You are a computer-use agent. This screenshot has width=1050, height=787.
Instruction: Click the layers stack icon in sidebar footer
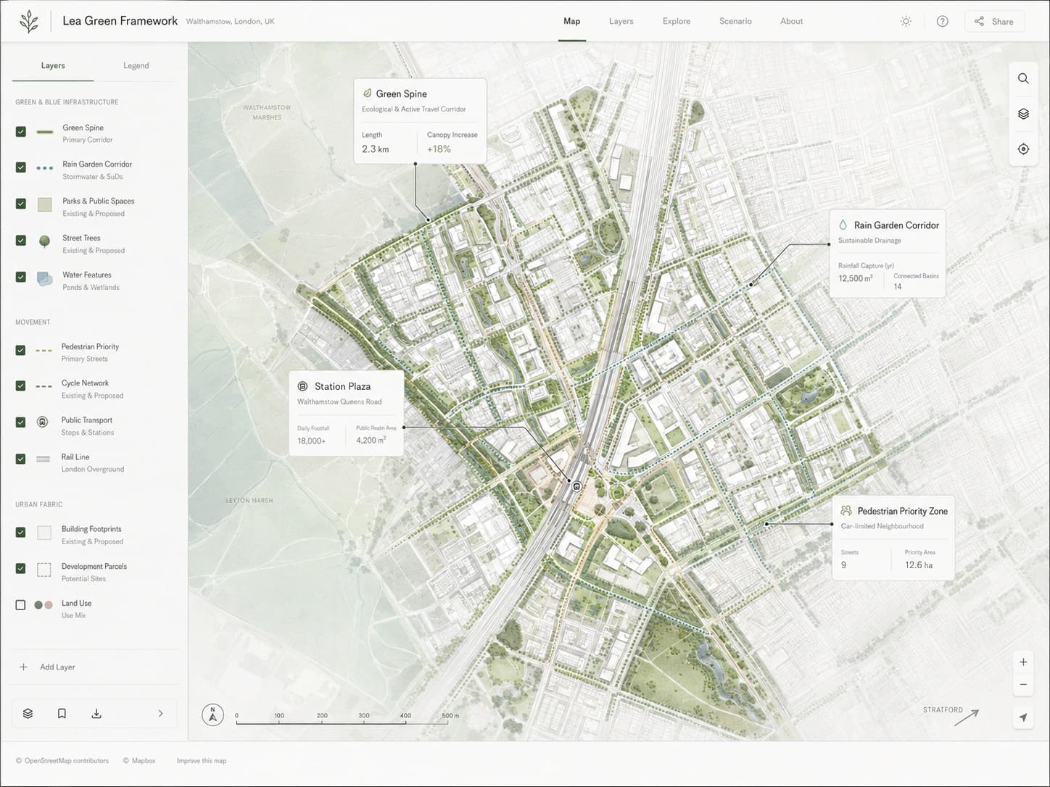tap(28, 714)
